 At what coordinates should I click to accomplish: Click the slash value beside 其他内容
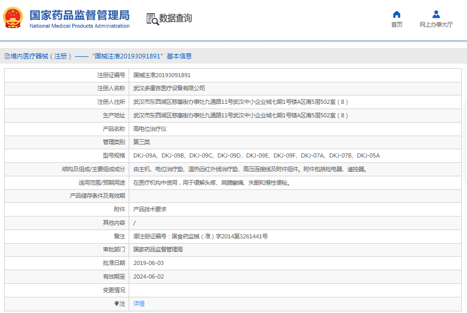pyautogui.click(x=134, y=223)
